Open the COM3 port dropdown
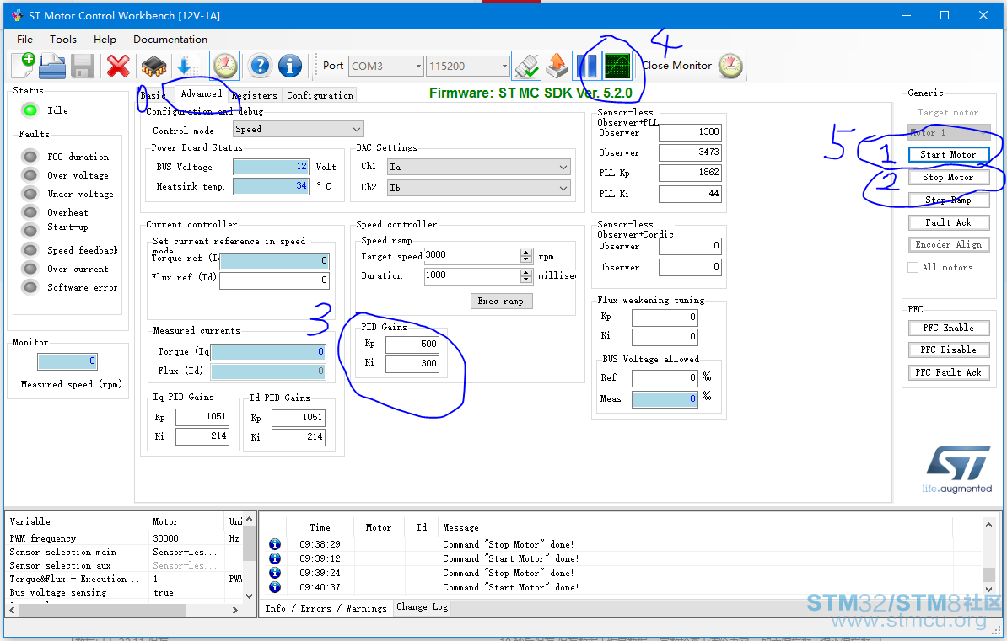 point(386,66)
